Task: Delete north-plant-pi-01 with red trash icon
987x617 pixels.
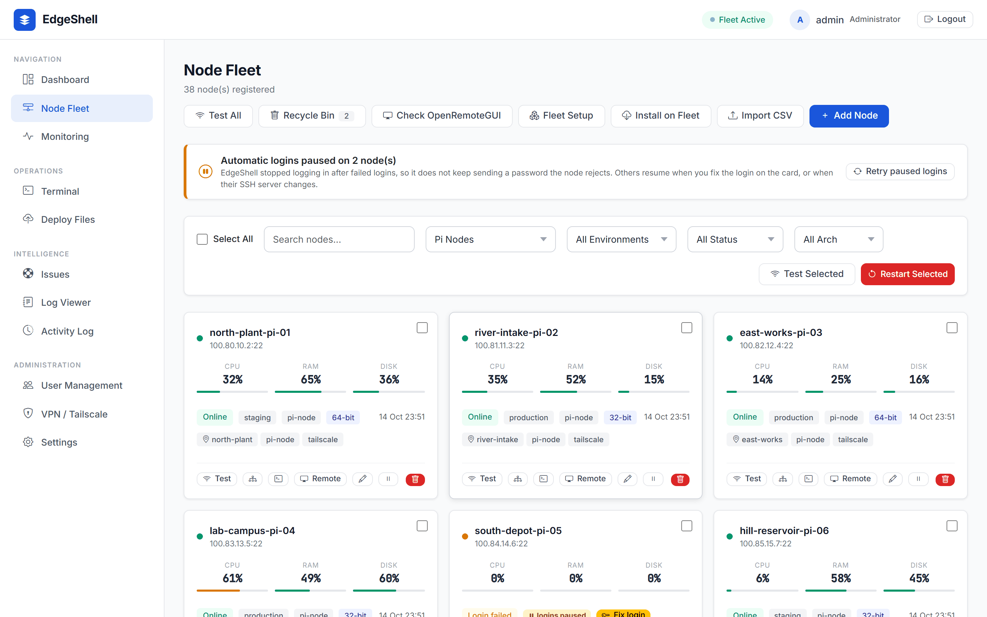Action: (x=415, y=479)
